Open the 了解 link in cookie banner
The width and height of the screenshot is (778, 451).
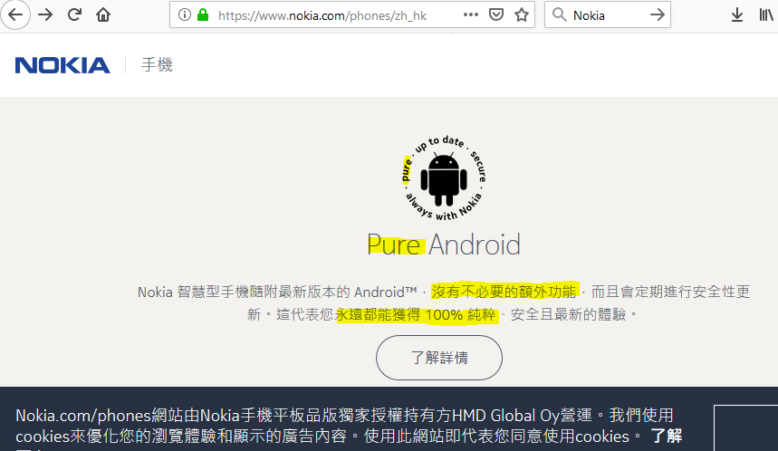pyautogui.click(x=666, y=437)
